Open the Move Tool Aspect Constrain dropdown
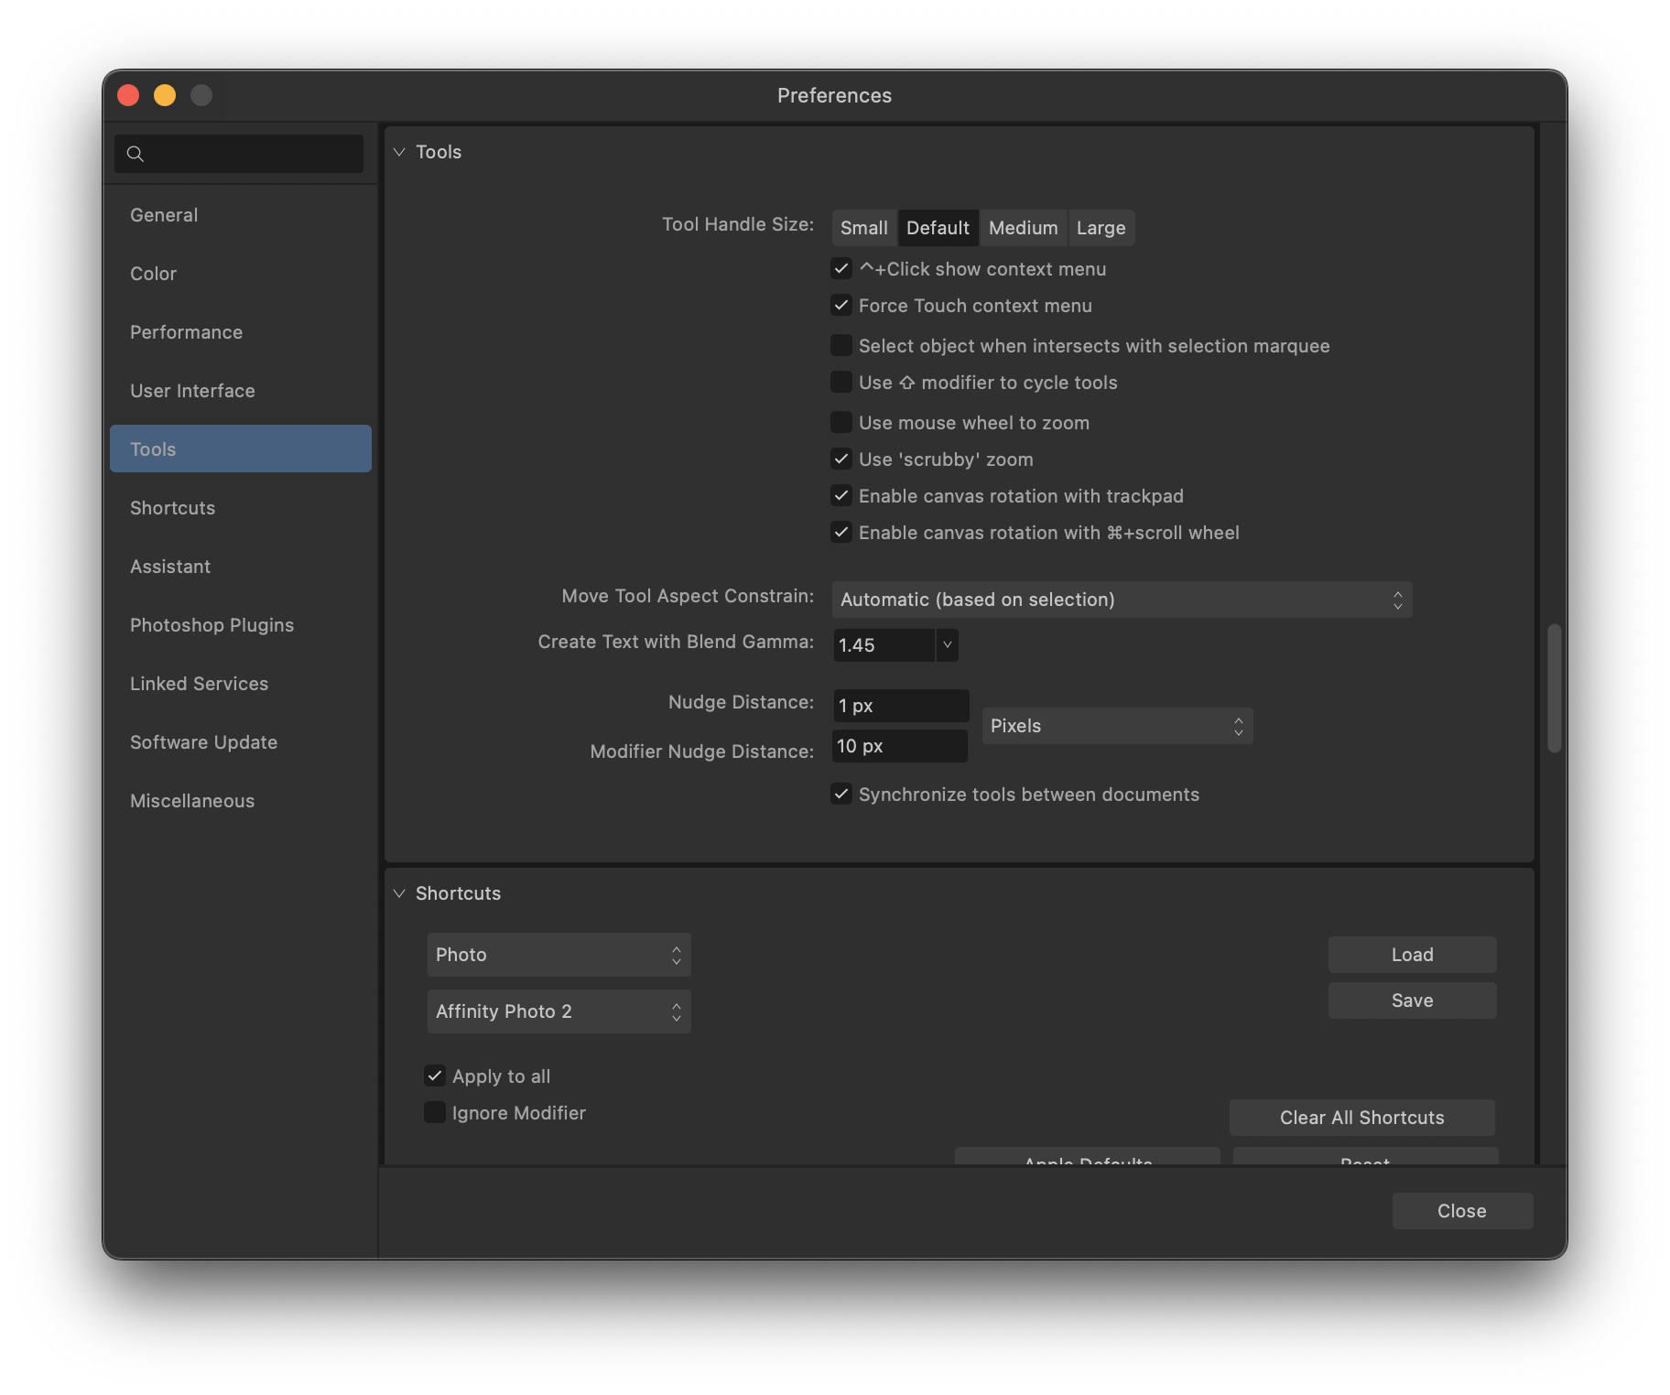This screenshot has height=1395, width=1670. pos(1121,600)
